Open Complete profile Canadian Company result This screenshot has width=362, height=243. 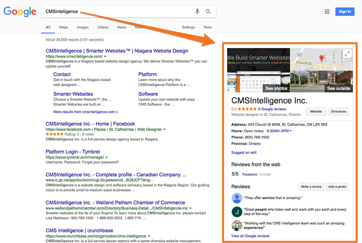click(116, 175)
